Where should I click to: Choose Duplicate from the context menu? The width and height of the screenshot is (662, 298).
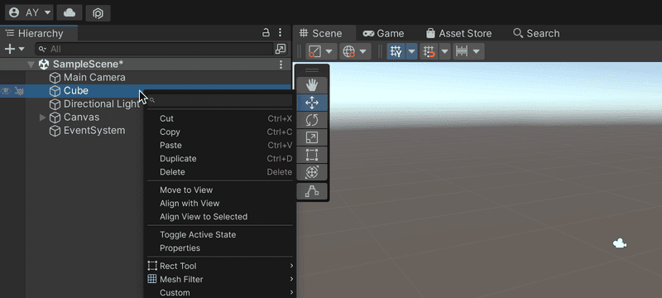219,159
